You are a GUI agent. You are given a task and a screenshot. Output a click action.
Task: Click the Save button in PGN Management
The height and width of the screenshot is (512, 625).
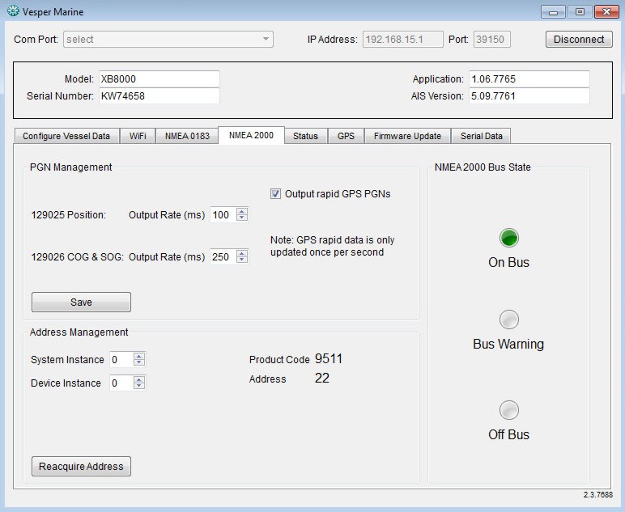point(81,303)
